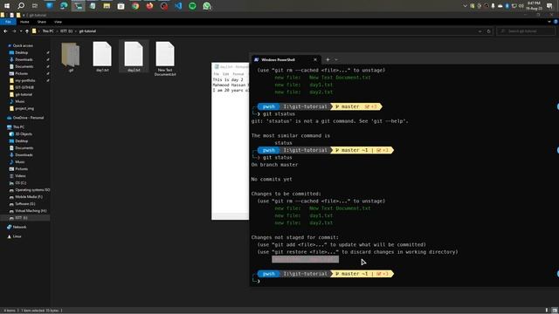
Task: Open Explorer help icon
Action: 556,22
